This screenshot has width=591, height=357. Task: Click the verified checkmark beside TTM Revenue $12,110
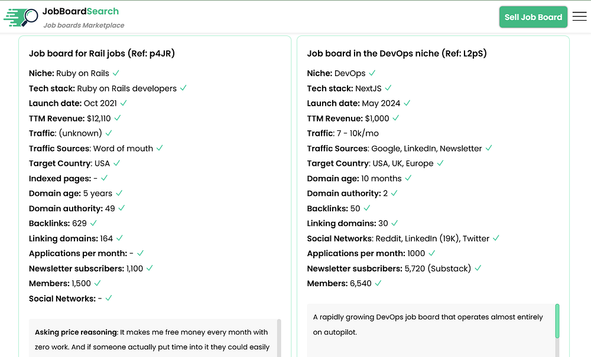point(118,118)
